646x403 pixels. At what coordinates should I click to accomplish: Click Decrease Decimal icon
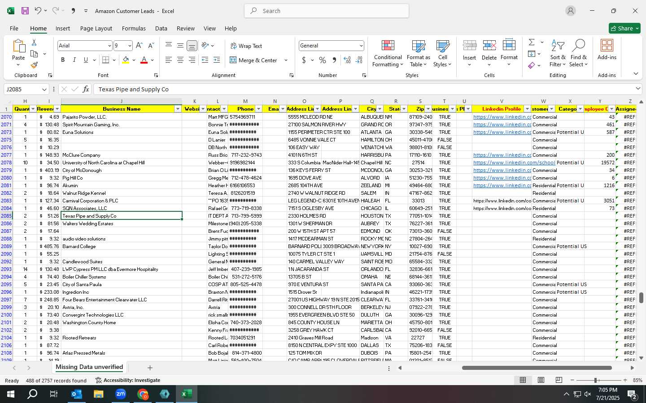coord(359,60)
